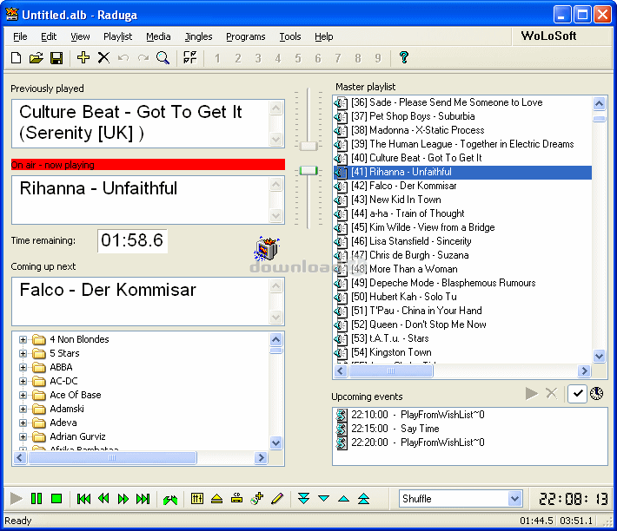This screenshot has height=531, width=617.
Task: Save the playlist using the floppy disk icon
Action: (x=56, y=58)
